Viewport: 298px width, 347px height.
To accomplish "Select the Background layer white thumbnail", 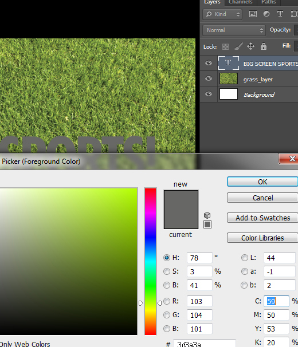I will 229,94.
